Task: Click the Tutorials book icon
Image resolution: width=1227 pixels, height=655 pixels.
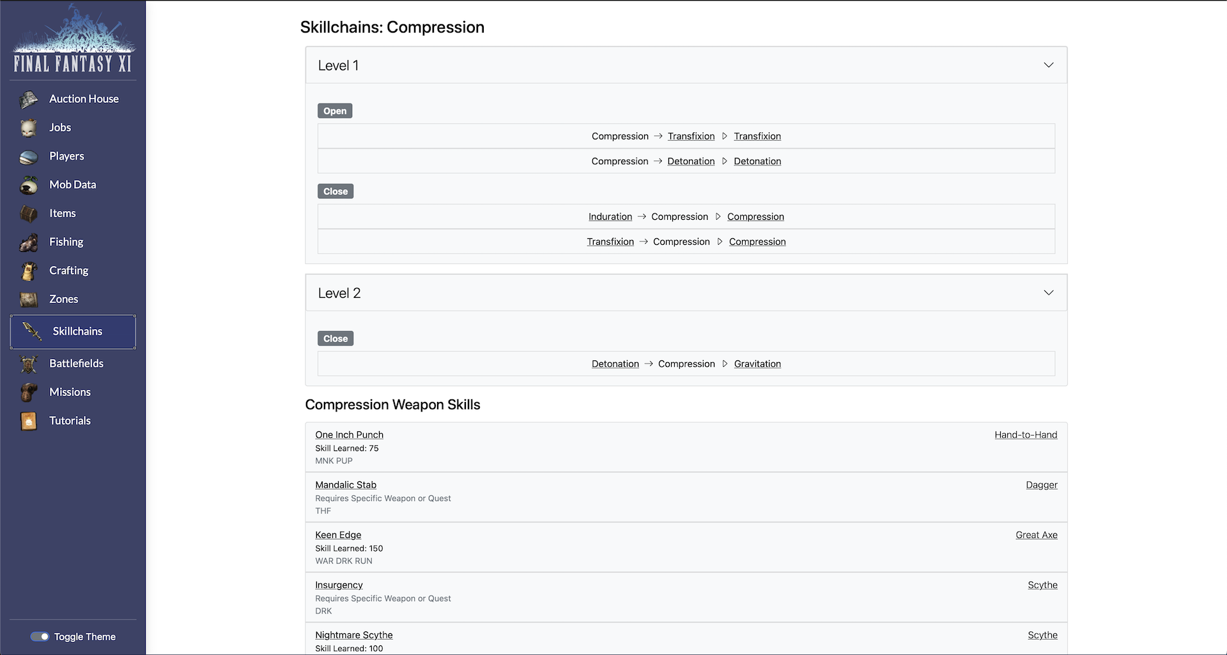Action: [x=29, y=421]
